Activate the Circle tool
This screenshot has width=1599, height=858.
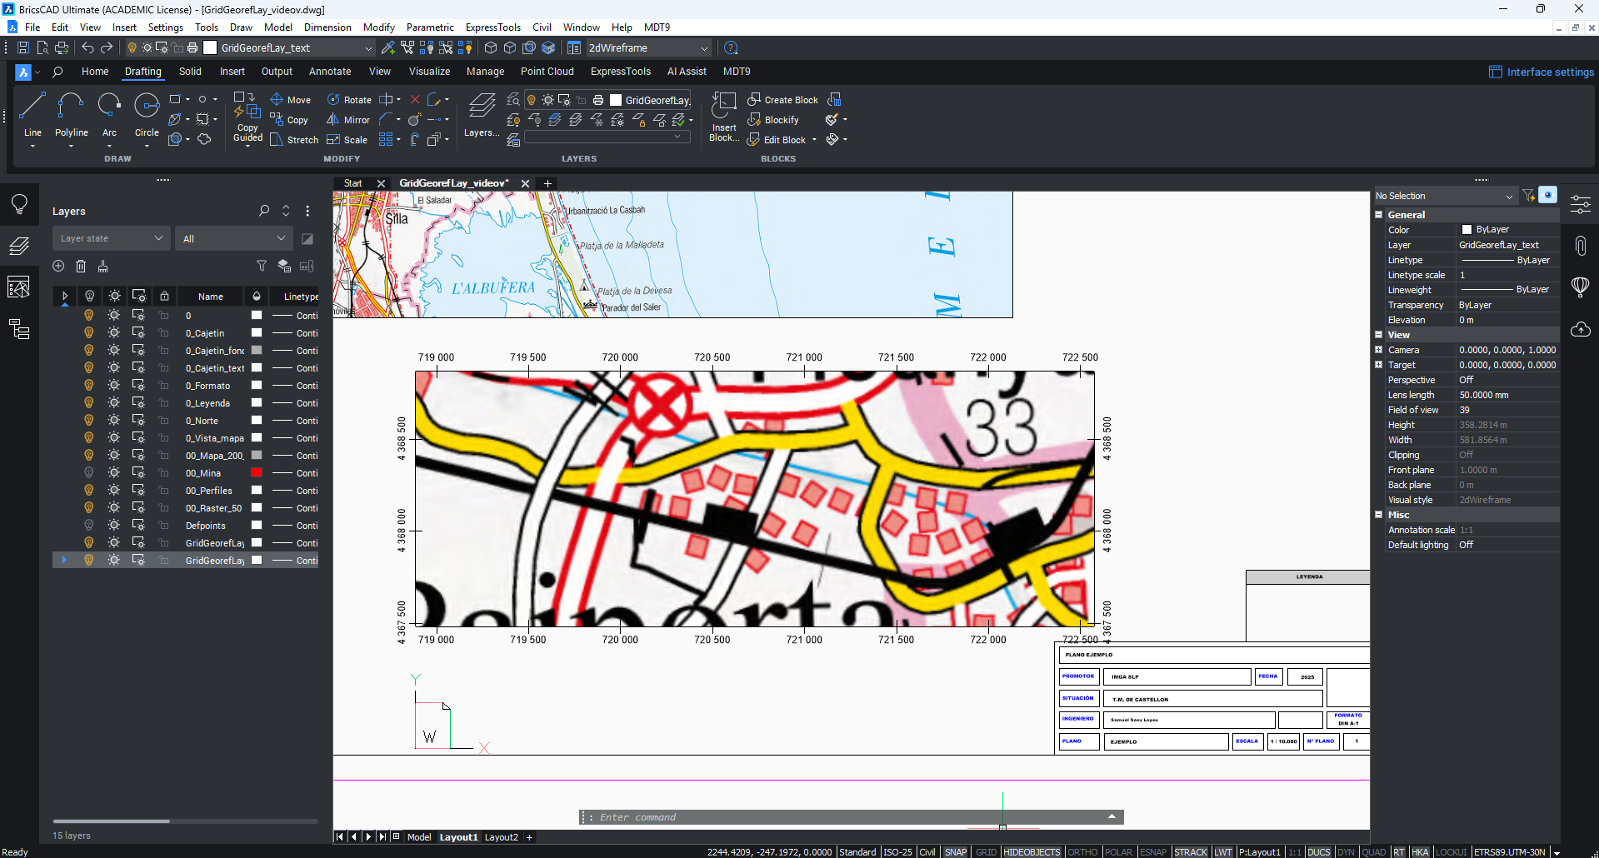[147, 112]
